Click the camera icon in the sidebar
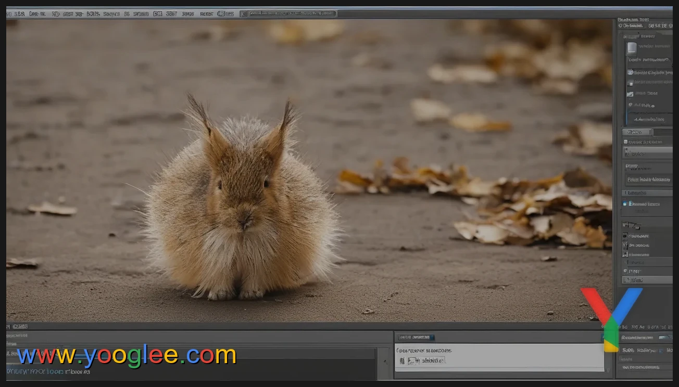Image resolution: width=679 pixels, height=387 pixels. click(631, 83)
